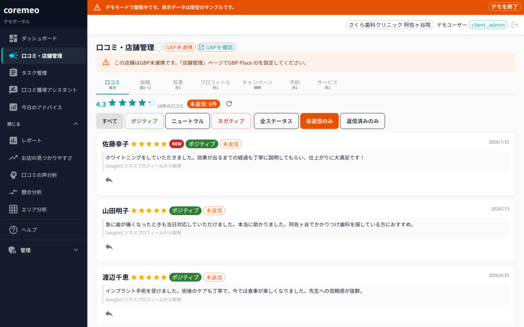The image size is (524, 327).
Task: Click the 管理 shield icon
Action: 12,250
